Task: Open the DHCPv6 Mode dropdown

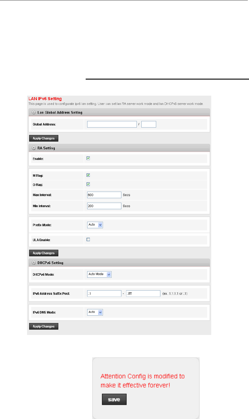Action: [x=99, y=274]
